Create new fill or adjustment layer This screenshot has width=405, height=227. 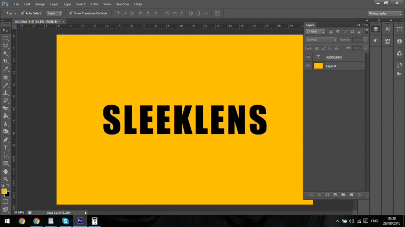(335, 195)
